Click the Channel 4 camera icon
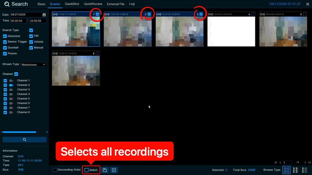Screen dimensions: 312x175 pos(11,94)
